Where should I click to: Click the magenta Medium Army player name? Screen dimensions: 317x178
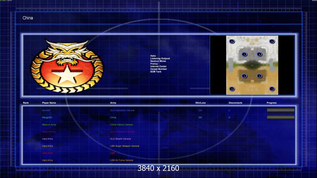pyautogui.click(x=49, y=132)
